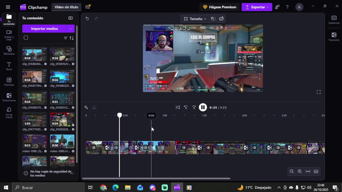Open Transiciones sidebar tab
The image size is (342, 192).
coord(9,97)
